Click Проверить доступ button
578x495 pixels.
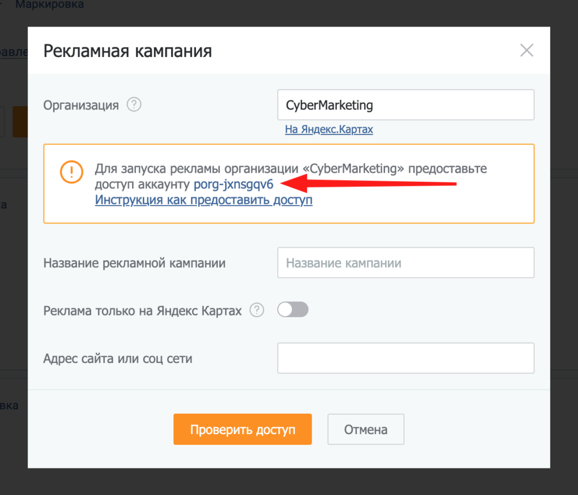point(243,429)
